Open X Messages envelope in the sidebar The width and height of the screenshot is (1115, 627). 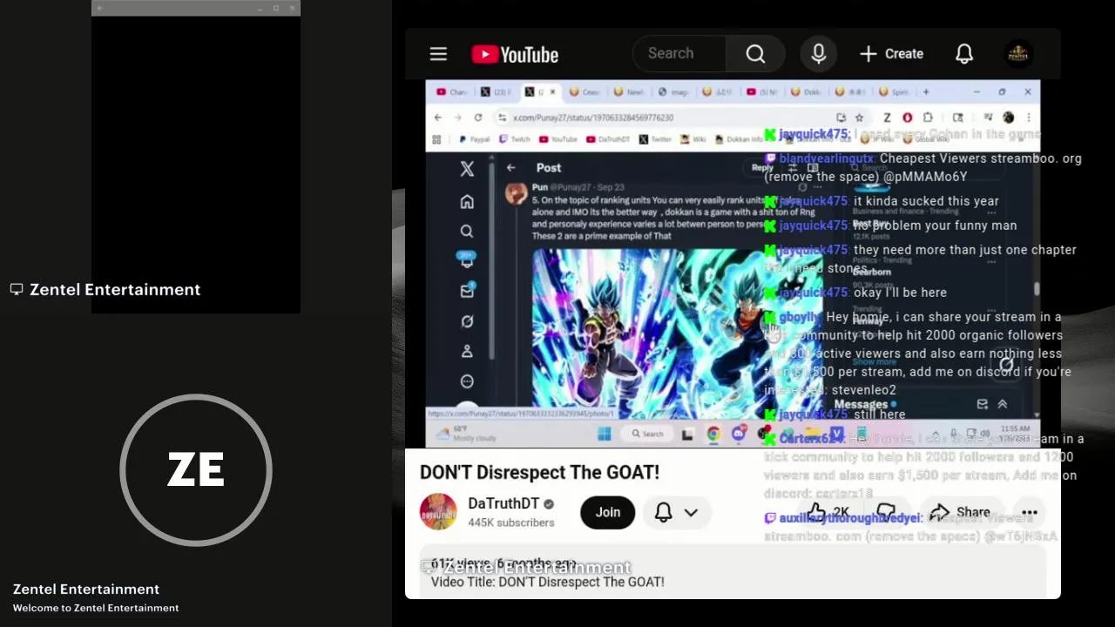467,291
